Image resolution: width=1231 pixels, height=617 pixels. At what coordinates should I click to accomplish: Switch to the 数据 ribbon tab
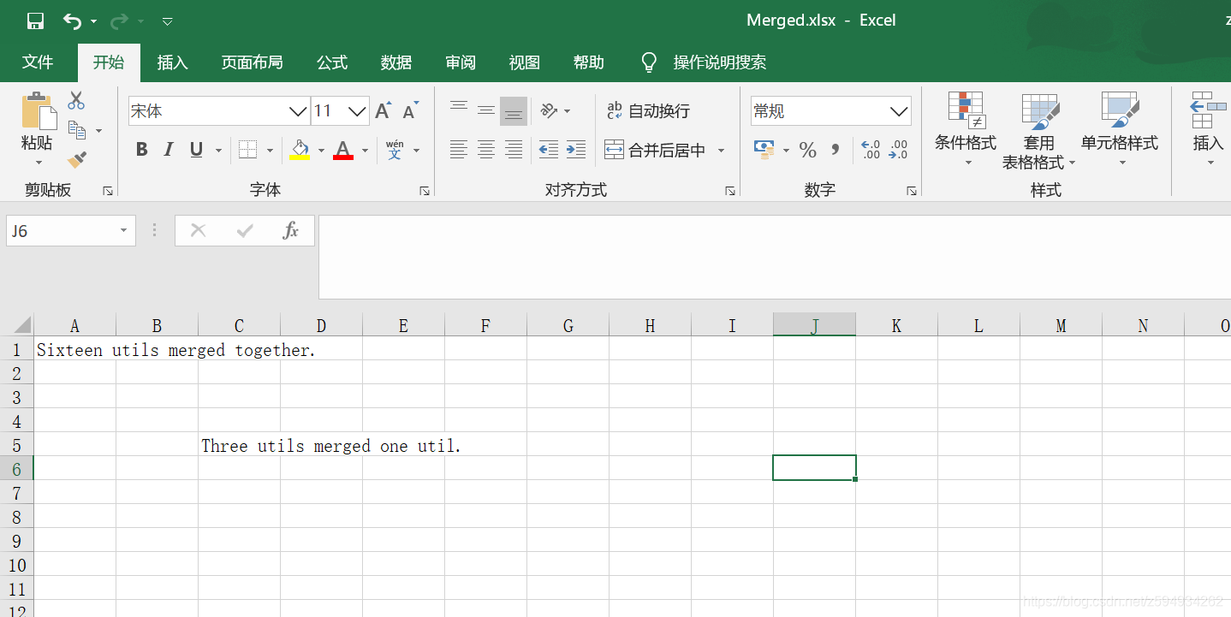(396, 62)
